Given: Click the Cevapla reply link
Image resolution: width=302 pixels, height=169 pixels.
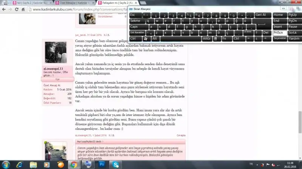Looking at the screenshot, I should [x=181, y=135].
